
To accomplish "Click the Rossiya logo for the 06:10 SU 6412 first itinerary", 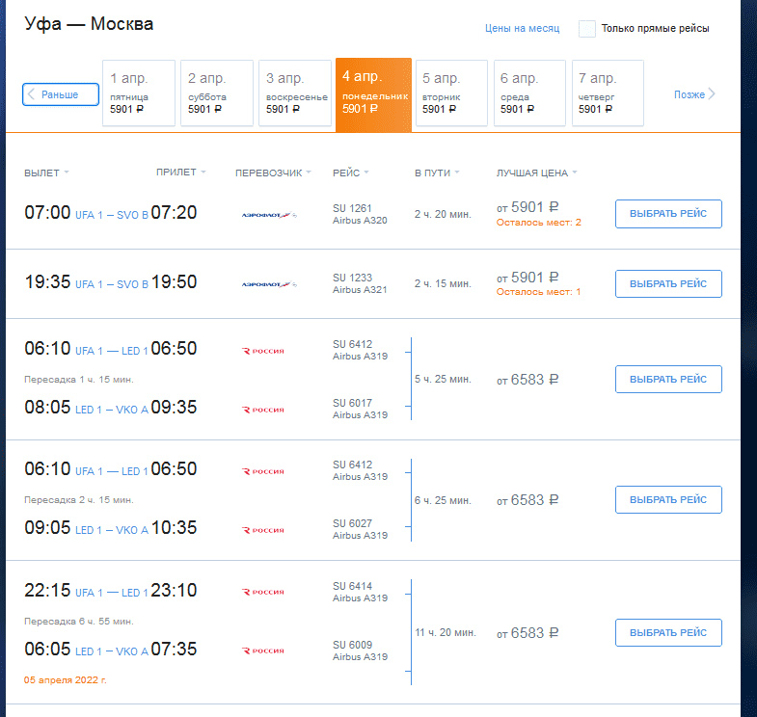I will coord(263,351).
